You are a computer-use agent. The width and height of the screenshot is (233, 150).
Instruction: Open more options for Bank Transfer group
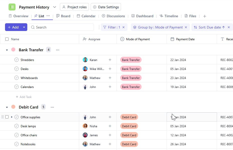[x=58, y=50]
